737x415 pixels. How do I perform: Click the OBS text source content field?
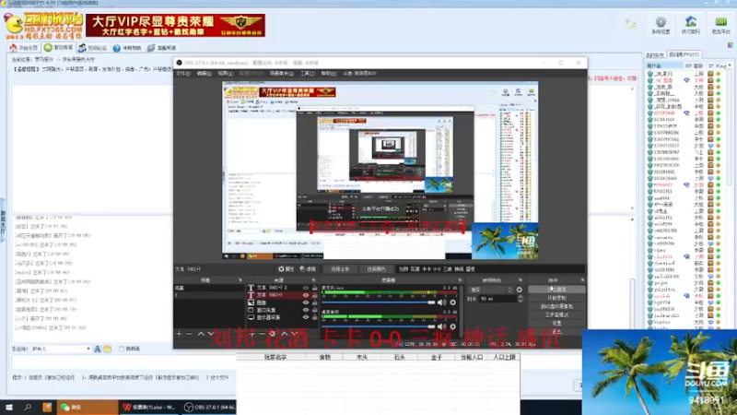(x=490, y=269)
